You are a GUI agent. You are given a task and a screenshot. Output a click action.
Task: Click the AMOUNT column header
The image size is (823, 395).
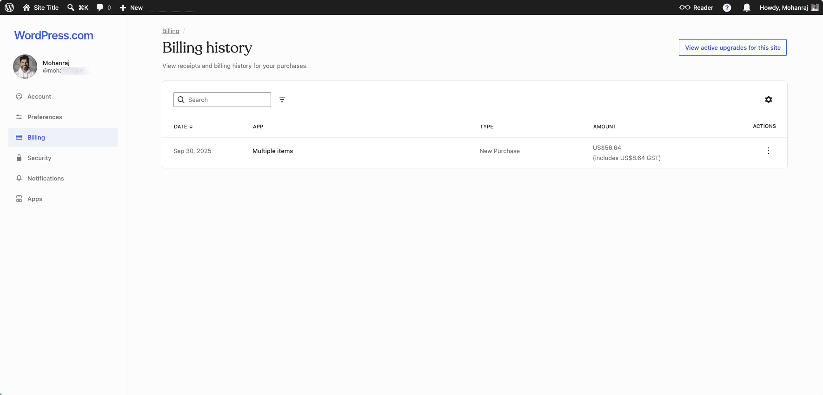[604, 127]
